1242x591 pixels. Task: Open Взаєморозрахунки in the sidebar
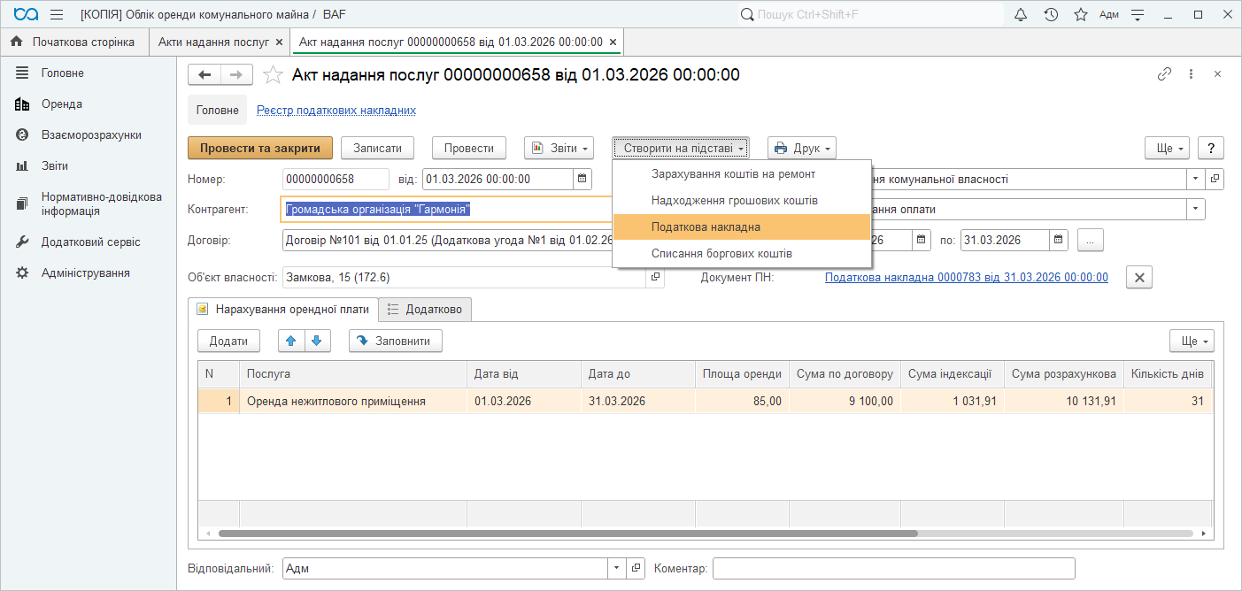(x=91, y=135)
